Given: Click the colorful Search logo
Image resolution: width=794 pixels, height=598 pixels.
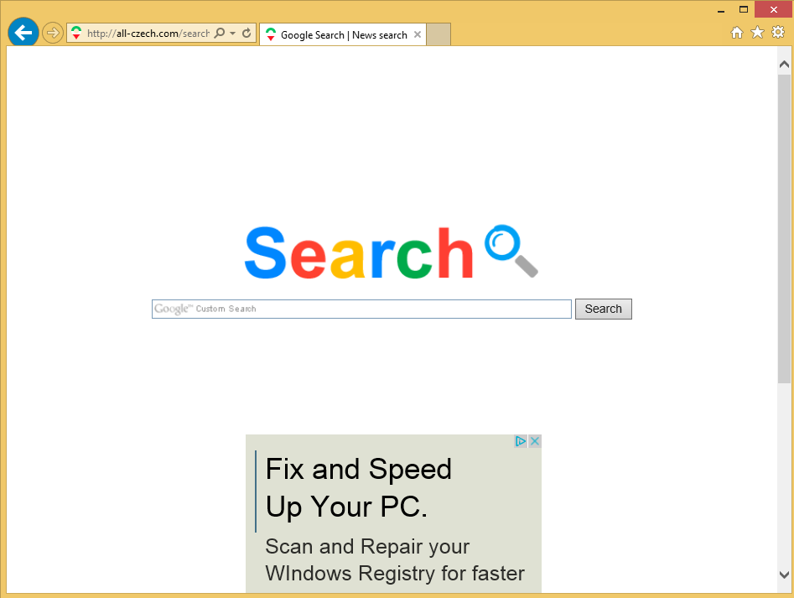Looking at the screenshot, I should (359, 252).
